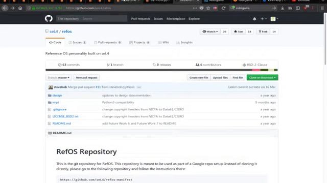The height and width of the screenshot is (183, 327).
Task: Reload the page with the refresh icon
Action: pos(223,8)
